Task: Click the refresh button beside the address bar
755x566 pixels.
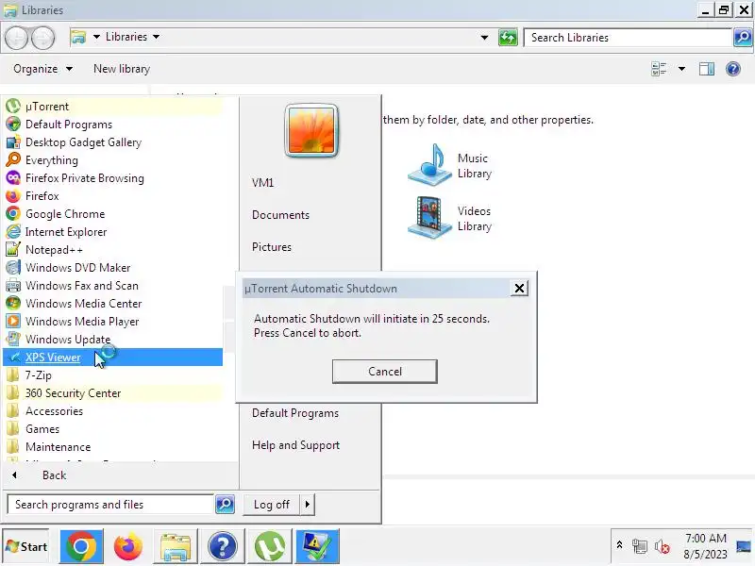Action: [508, 37]
